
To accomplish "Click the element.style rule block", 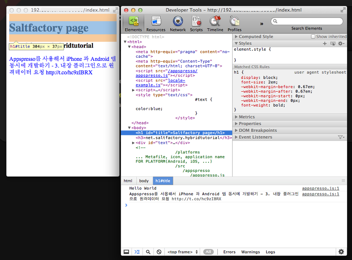I will 290,55.
